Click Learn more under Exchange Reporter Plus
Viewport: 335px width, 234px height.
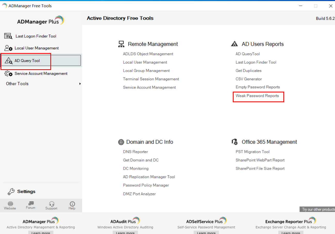coord(291,232)
